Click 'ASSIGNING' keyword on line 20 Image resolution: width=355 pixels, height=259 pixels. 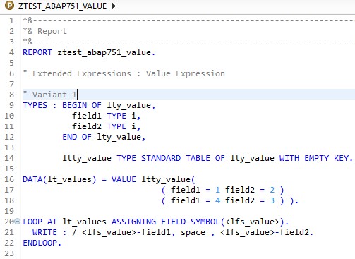pos(133,222)
